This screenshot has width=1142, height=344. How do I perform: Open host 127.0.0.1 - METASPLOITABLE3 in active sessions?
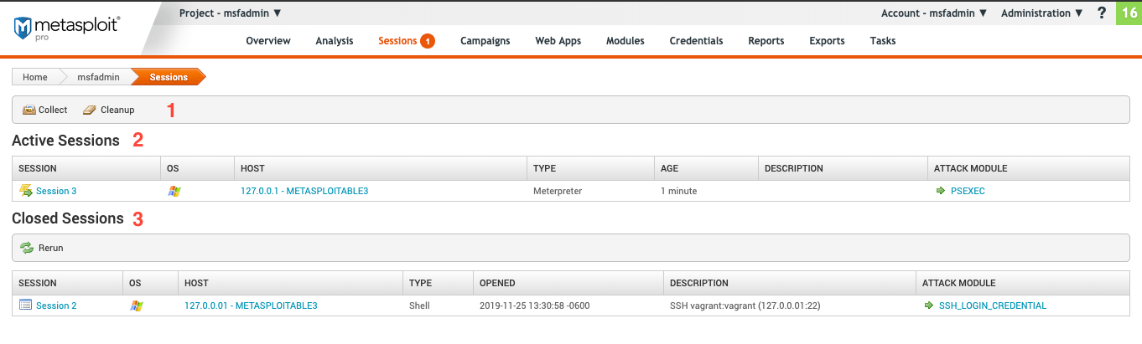pyautogui.click(x=304, y=191)
